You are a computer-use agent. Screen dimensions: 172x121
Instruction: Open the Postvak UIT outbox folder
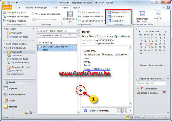click(x=15, y=70)
